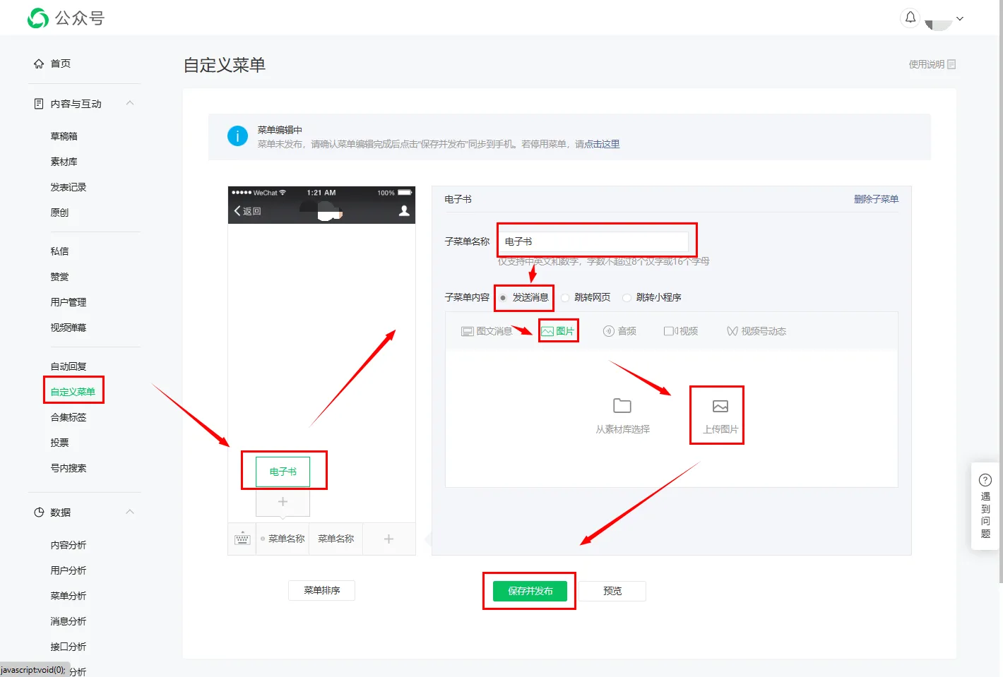Click the 子菜单名称 input field
This screenshot has height=677, width=1003.
coord(593,241)
